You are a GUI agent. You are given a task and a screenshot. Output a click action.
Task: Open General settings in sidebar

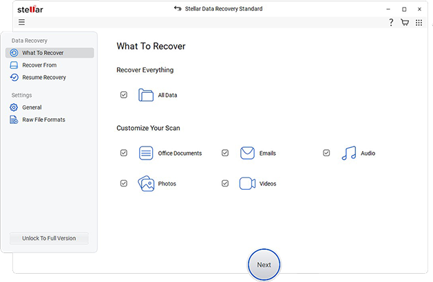[x=32, y=107]
